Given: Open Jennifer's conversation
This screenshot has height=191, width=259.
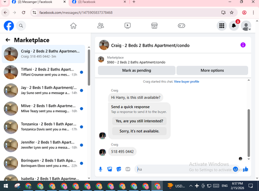Looking at the screenshot, I should pyautogui.click(x=44, y=145).
